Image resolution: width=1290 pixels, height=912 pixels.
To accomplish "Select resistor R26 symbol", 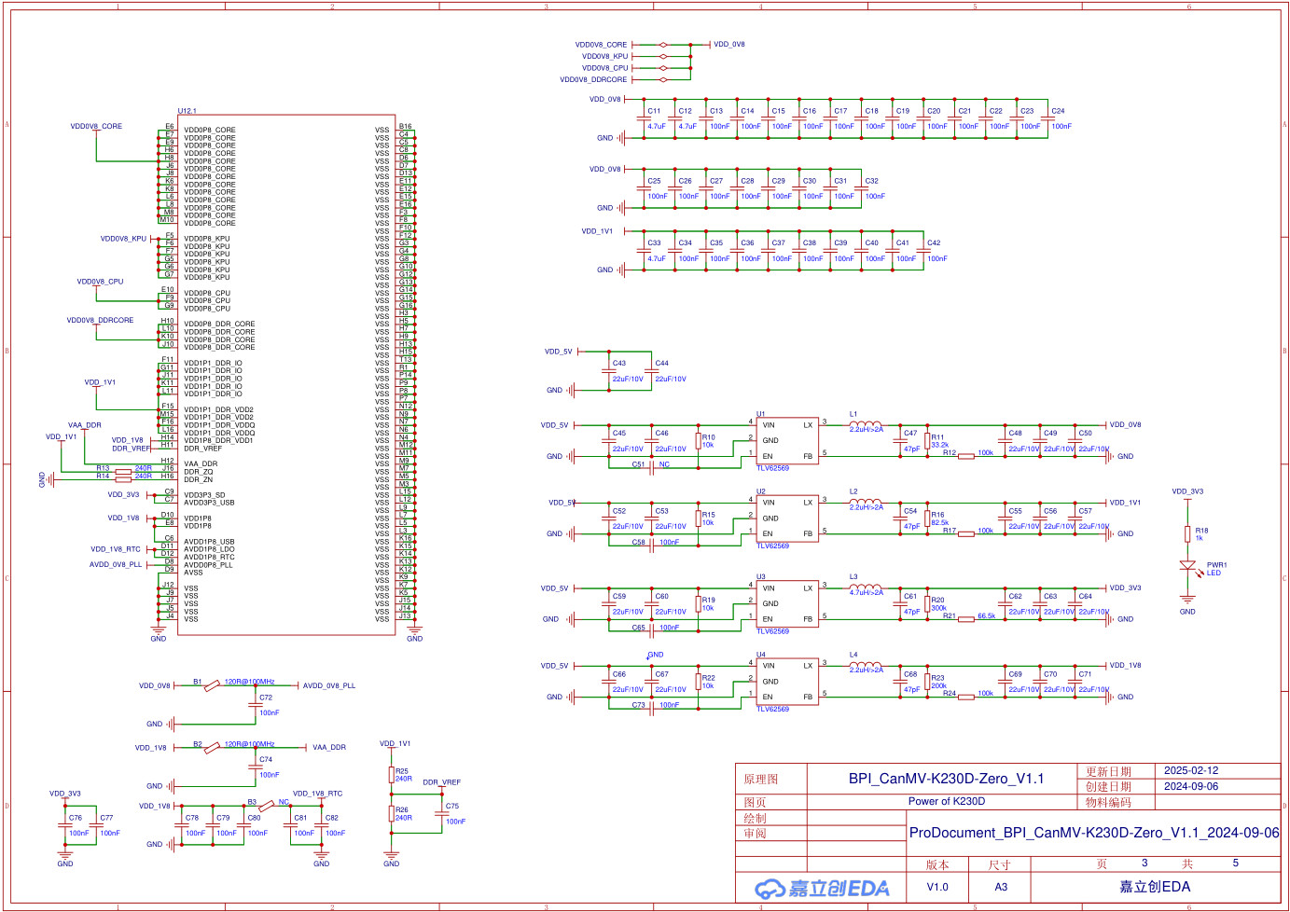I will 392,813.
